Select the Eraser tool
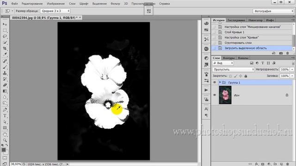Viewport: 296px width, 166px height. [5, 85]
